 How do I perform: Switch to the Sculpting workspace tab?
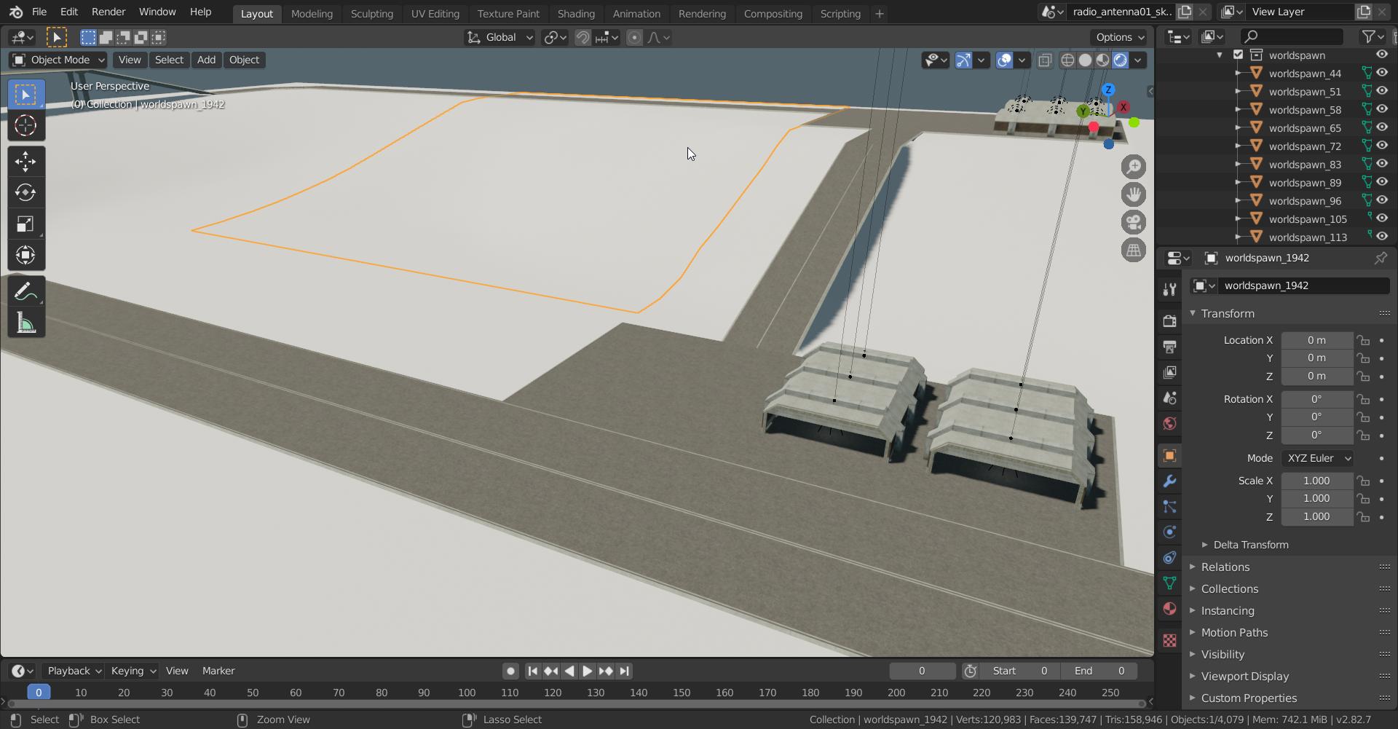371,13
